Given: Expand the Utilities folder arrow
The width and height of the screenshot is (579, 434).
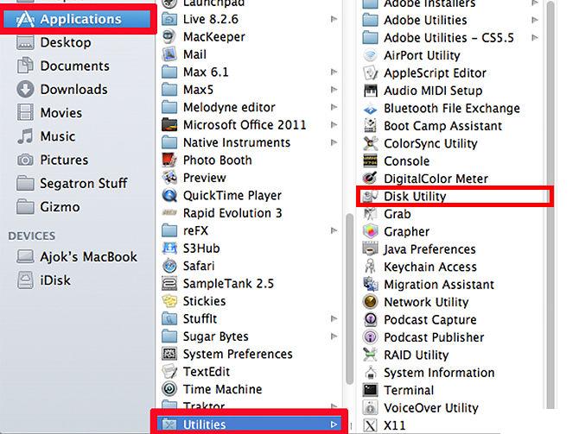Looking at the screenshot, I should tap(334, 425).
